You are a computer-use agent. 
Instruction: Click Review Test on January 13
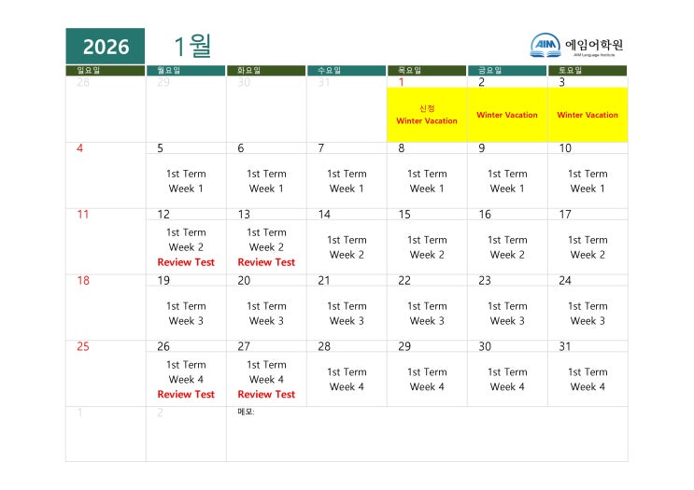pos(266,262)
